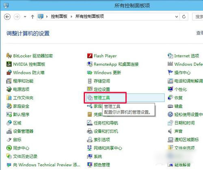Click the control panel icon in the address bar
The height and width of the screenshot is (170, 203).
tap(41, 17)
